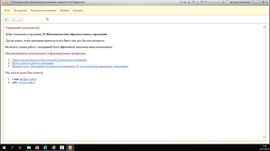Navigate forward with right arrow

coord(20,19)
